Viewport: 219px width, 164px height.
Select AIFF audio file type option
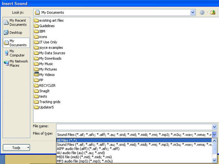88,148
